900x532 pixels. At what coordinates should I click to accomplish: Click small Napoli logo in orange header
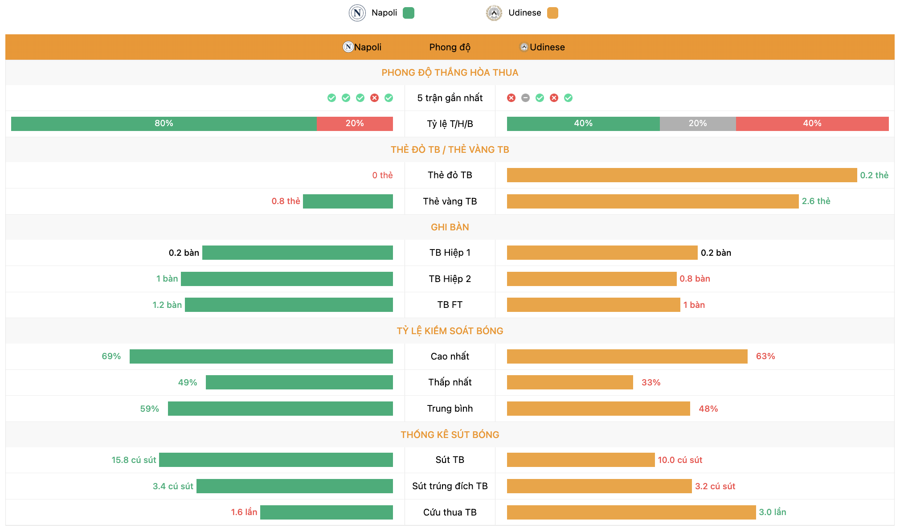click(348, 47)
